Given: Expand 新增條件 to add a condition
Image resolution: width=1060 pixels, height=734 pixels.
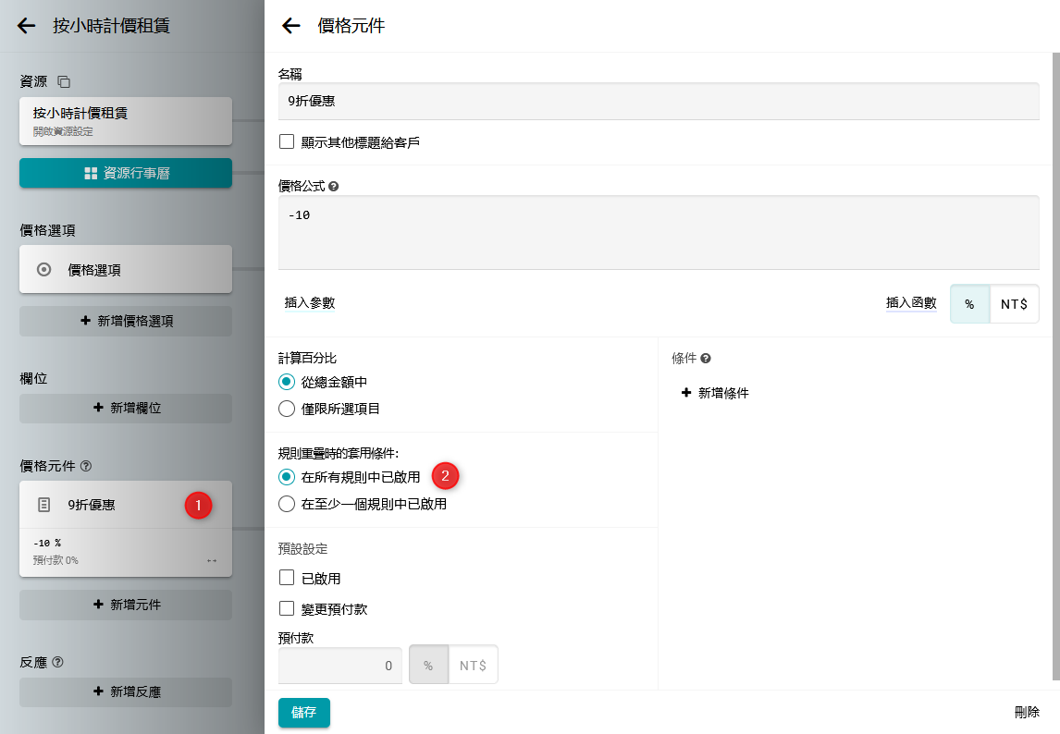Looking at the screenshot, I should tap(715, 393).
